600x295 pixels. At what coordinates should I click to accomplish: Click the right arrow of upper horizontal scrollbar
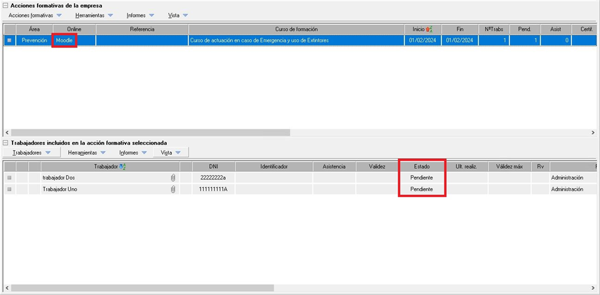click(593, 132)
